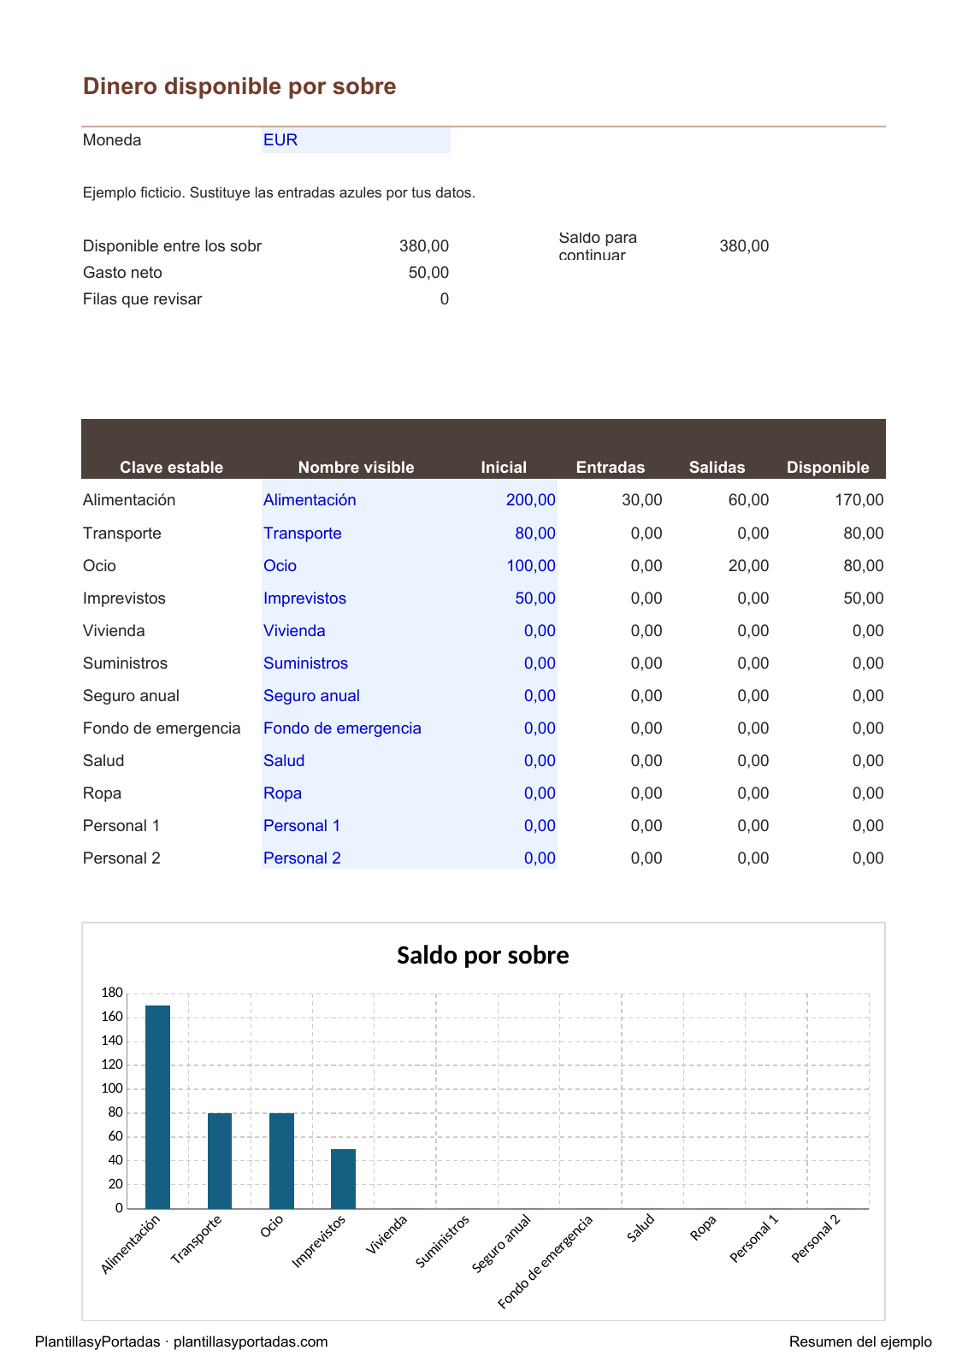Select the blue Vivienda visible-name cell
The height and width of the screenshot is (1368, 968).
(x=357, y=631)
